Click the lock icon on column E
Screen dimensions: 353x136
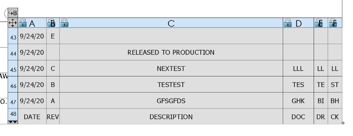pyautogui.click(x=319, y=23)
